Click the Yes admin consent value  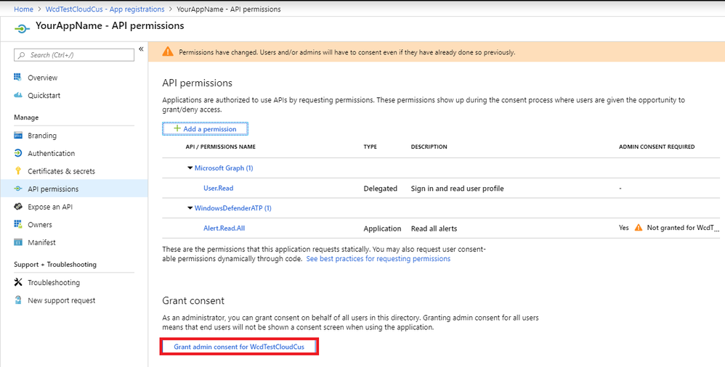(x=624, y=228)
